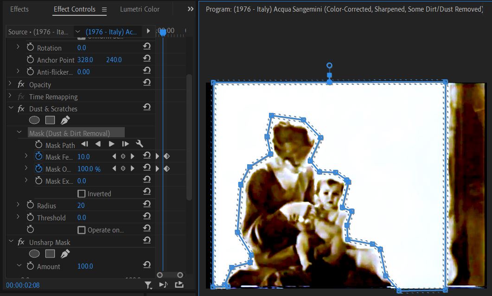Reset the Rotation parameter

(x=147, y=46)
